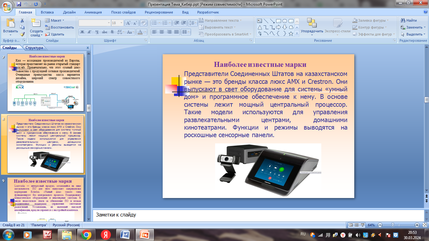The image size is (429, 241).
Task: Align text right
Action: (x=169, y=32)
